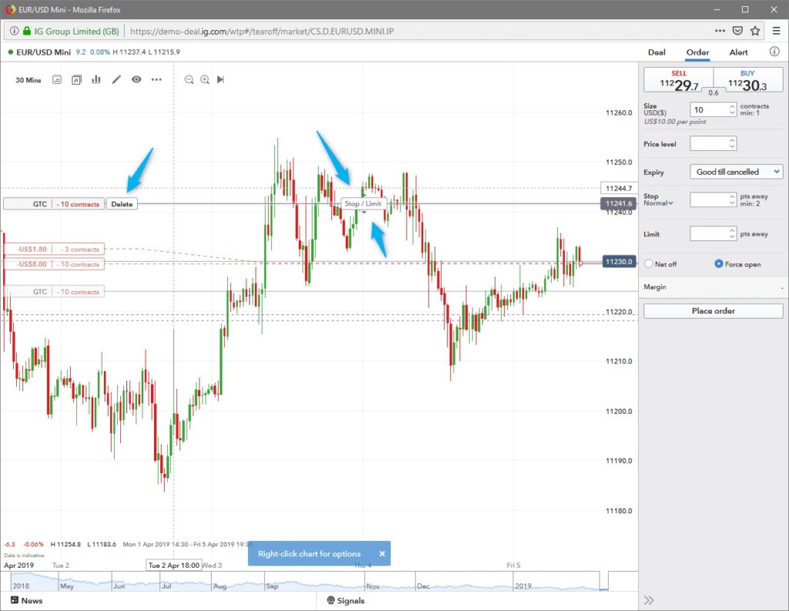This screenshot has height=611, width=789.
Task: Open the market info circle icon
Action: pos(774,52)
